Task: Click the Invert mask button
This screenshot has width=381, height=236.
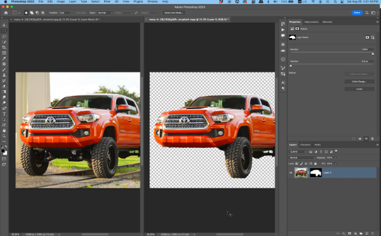Action: 359,89
